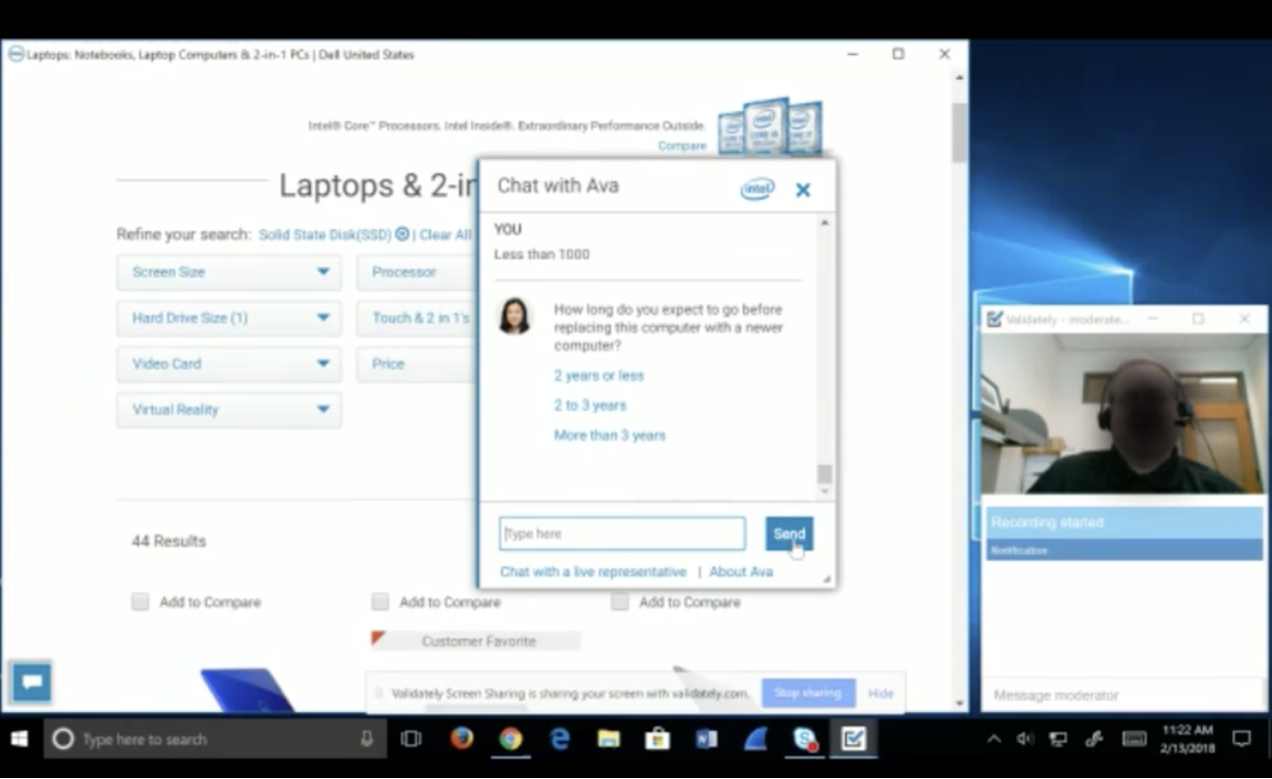Open the About Ava link
Viewport: 1272px width, 779px height.
[x=741, y=572]
